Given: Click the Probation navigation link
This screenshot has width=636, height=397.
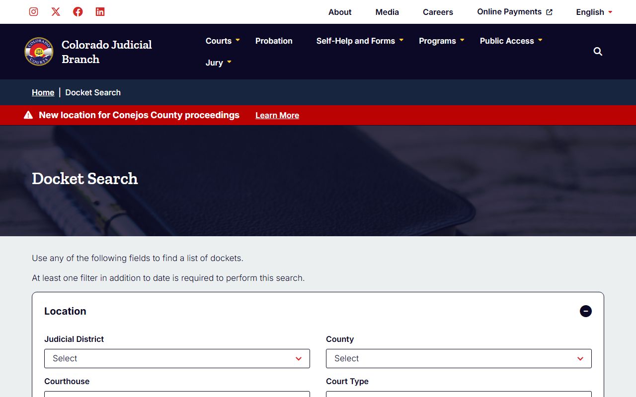Looking at the screenshot, I should (x=274, y=41).
